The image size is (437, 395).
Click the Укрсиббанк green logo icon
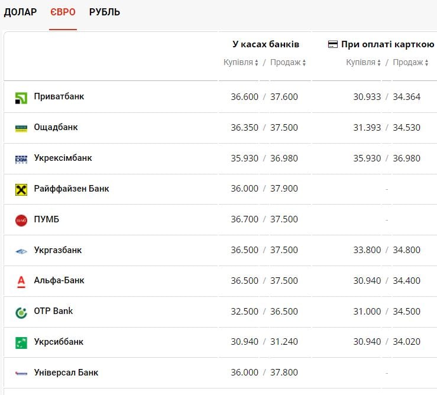click(x=21, y=343)
